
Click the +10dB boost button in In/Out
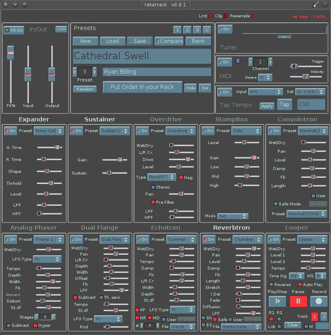pyautogui.click(x=61, y=30)
